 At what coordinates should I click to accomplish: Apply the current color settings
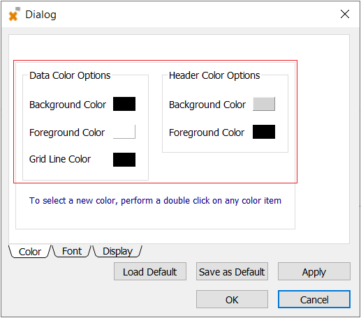coord(314,271)
